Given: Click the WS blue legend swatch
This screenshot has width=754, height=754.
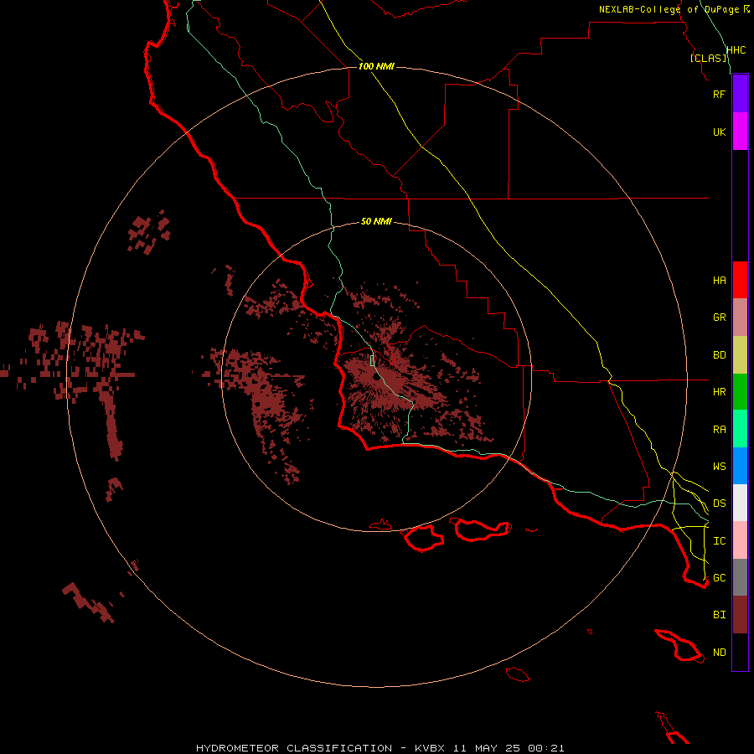Looking at the screenshot, I should pyautogui.click(x=740, y=466).
